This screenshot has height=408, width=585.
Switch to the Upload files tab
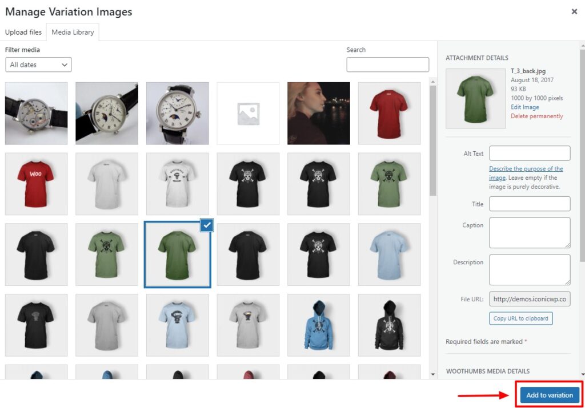tap(23, 32)
